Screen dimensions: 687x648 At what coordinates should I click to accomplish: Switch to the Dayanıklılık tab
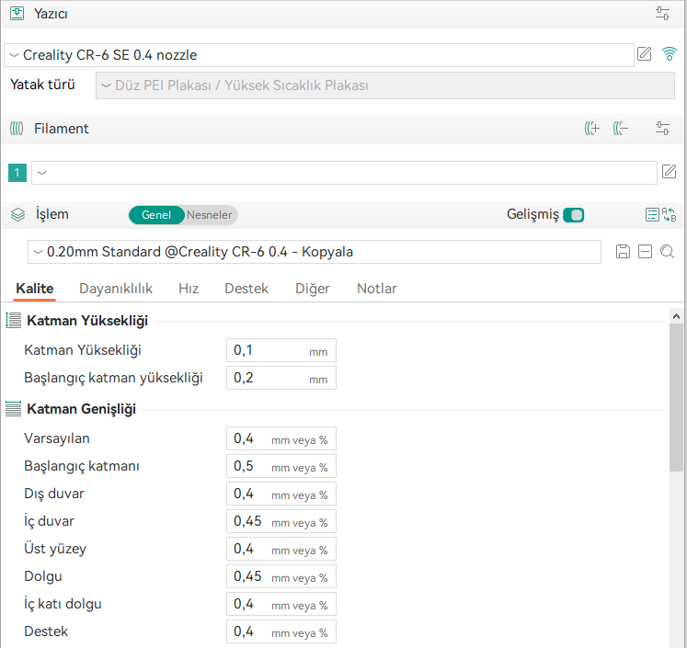pos(116,289)
